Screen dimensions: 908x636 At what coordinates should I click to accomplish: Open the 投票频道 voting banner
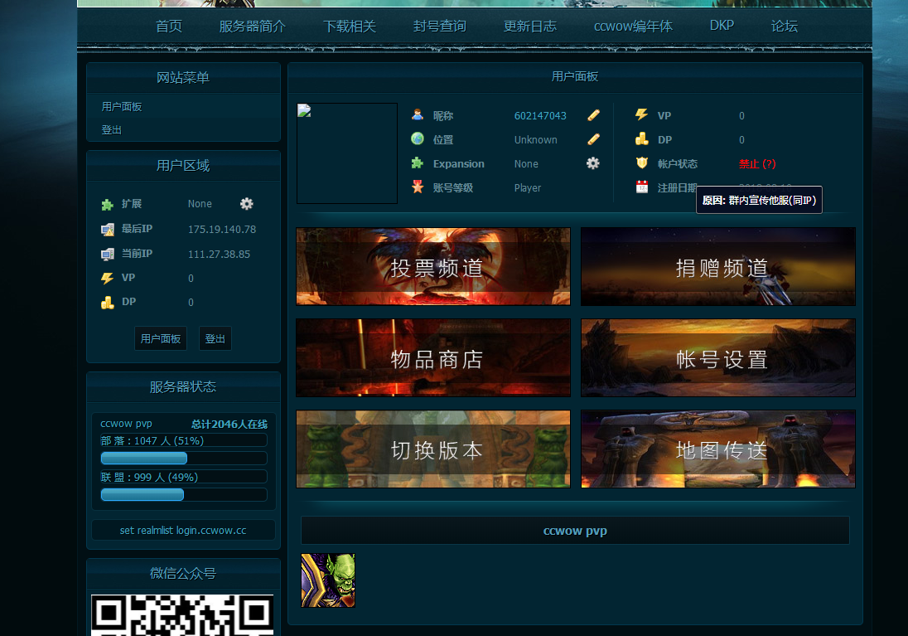point(433,267)
